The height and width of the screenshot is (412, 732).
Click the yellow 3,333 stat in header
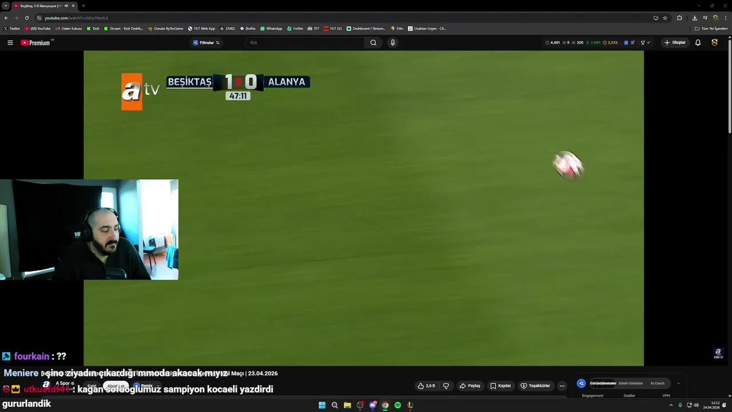610,42
